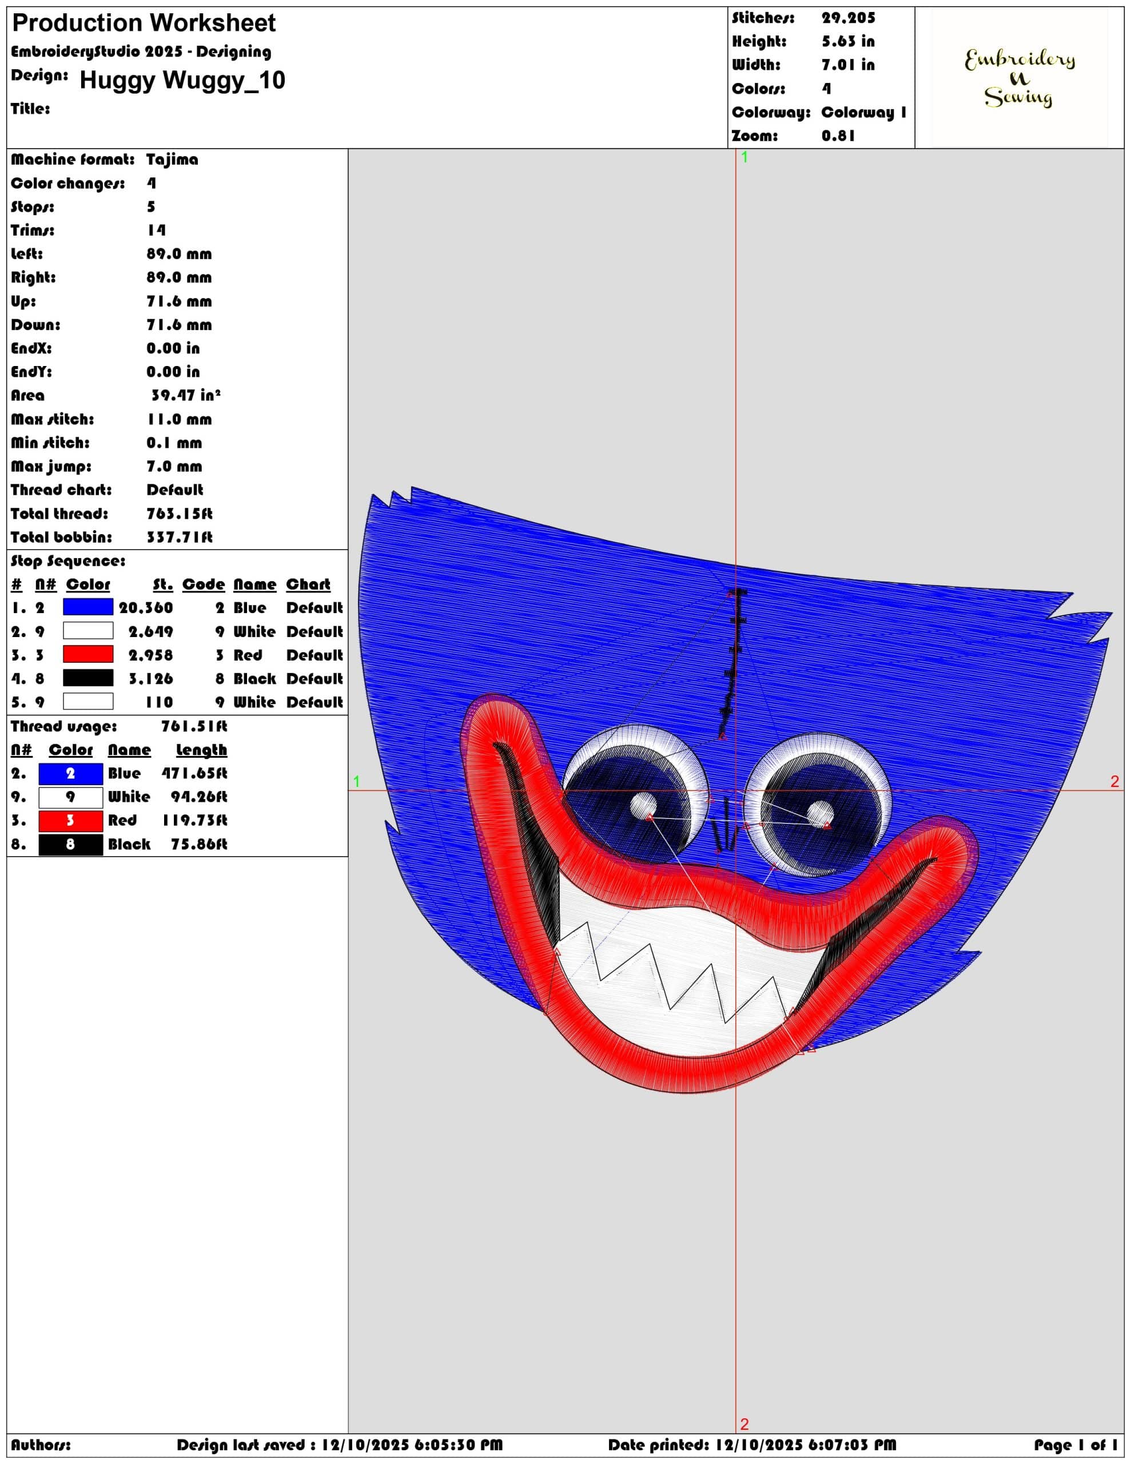
Task: Click the Page 1 of 1 label
Action: (x=1076, y=1445)
